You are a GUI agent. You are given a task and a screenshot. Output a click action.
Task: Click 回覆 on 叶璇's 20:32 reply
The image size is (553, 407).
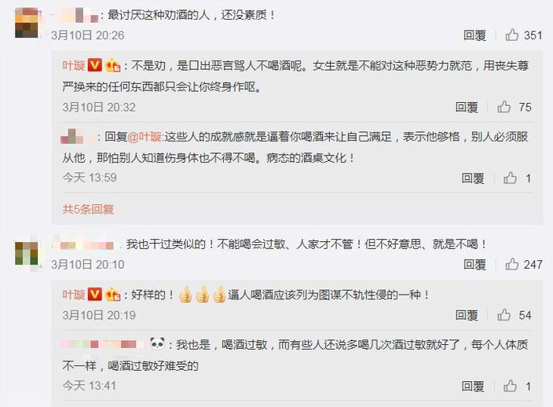[467, 107]
